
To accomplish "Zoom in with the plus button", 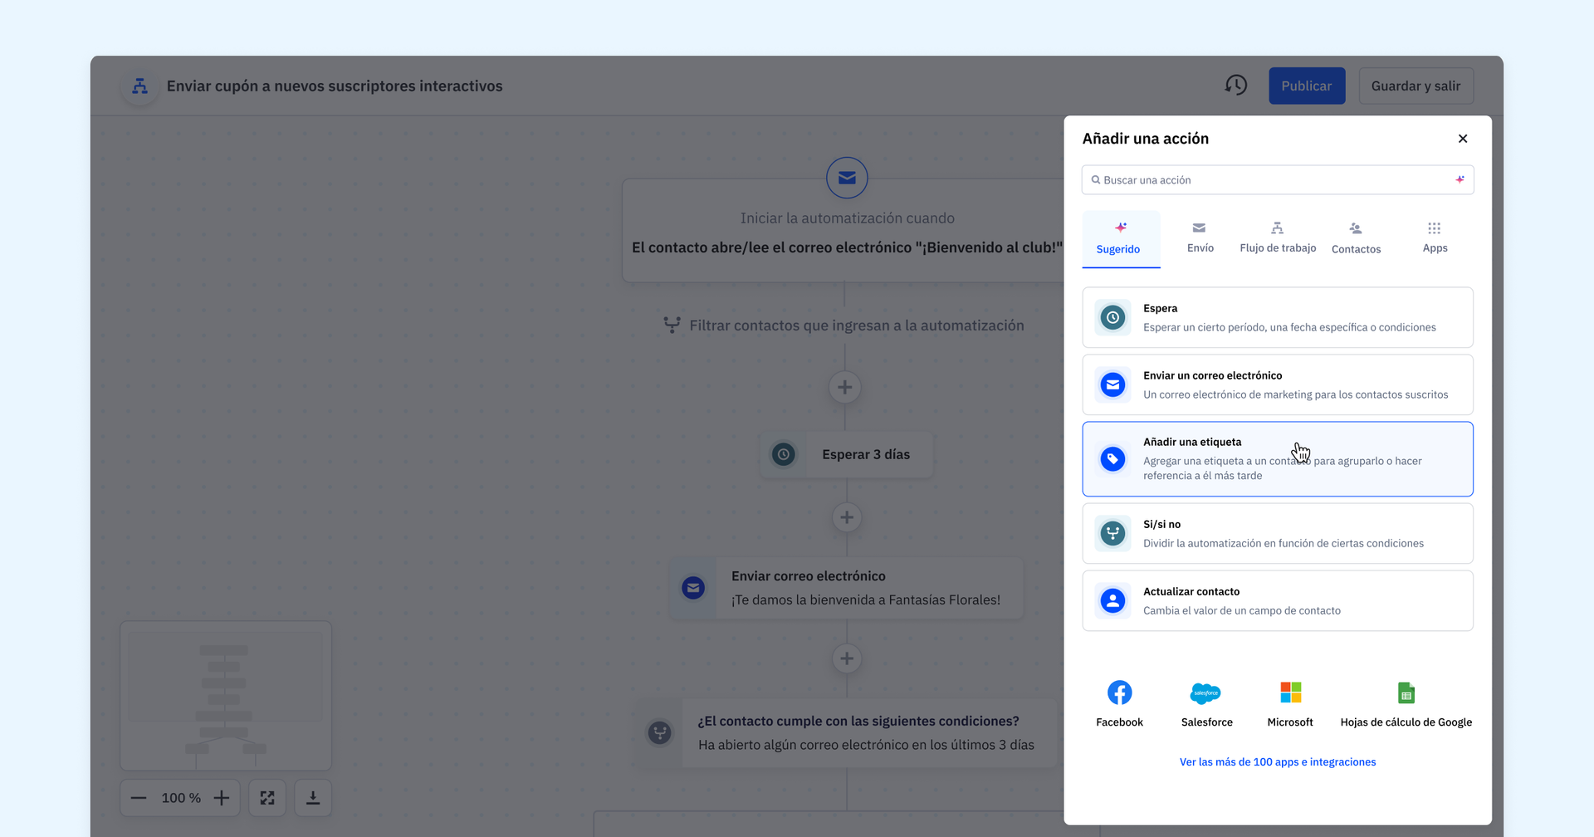I will (x=222, y=798).
